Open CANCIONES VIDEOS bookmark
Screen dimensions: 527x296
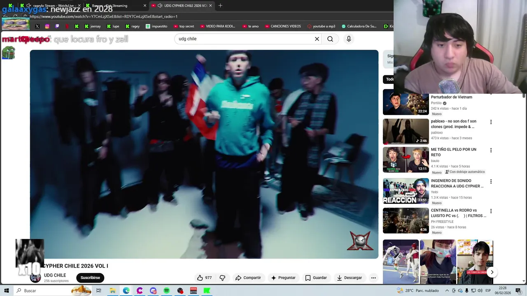[283, 26]
